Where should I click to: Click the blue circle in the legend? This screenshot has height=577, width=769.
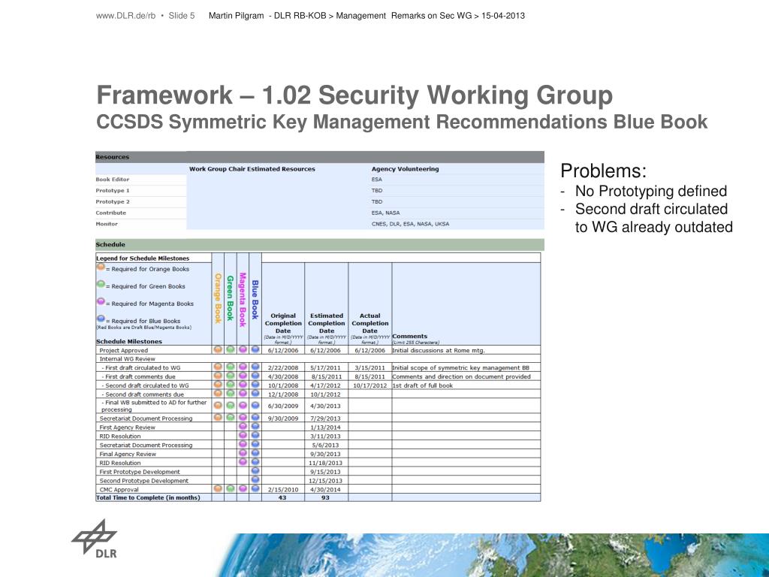point(101,319)
